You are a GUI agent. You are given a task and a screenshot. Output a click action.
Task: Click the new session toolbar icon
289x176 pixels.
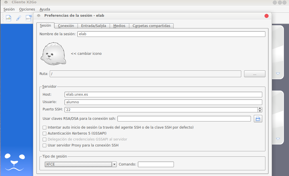tap(9, 18)
